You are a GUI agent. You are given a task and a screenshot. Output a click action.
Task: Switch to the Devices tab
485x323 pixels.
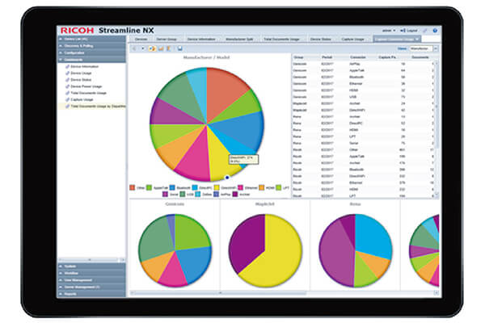coord(141,40)
